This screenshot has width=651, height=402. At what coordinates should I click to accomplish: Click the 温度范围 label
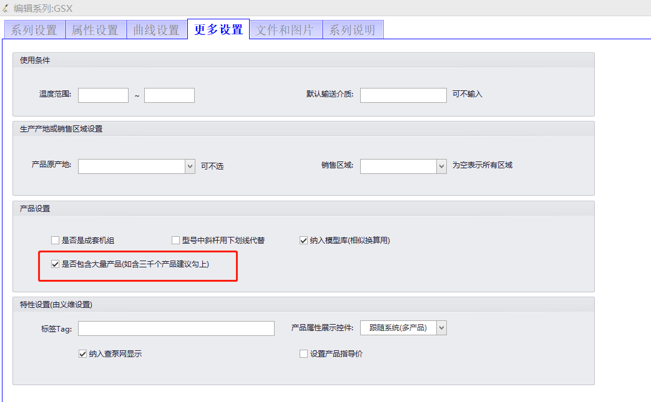pyautogui.click(x=55, y=94)
